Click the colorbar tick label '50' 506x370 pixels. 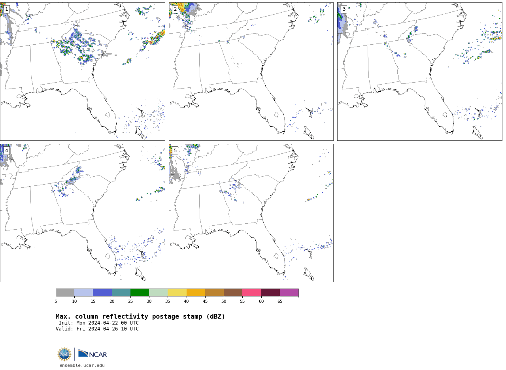point(224,302)
